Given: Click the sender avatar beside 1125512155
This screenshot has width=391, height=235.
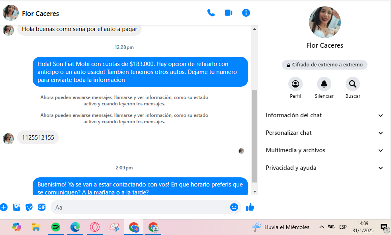Looking at the screenshot, I should click(x=8, y=139).
